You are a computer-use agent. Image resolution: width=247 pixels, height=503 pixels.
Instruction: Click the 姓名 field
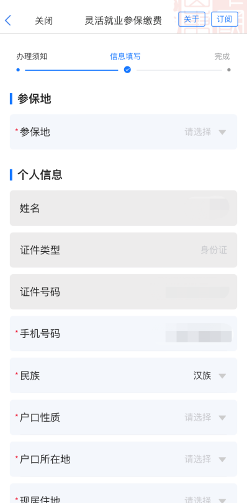123,208
